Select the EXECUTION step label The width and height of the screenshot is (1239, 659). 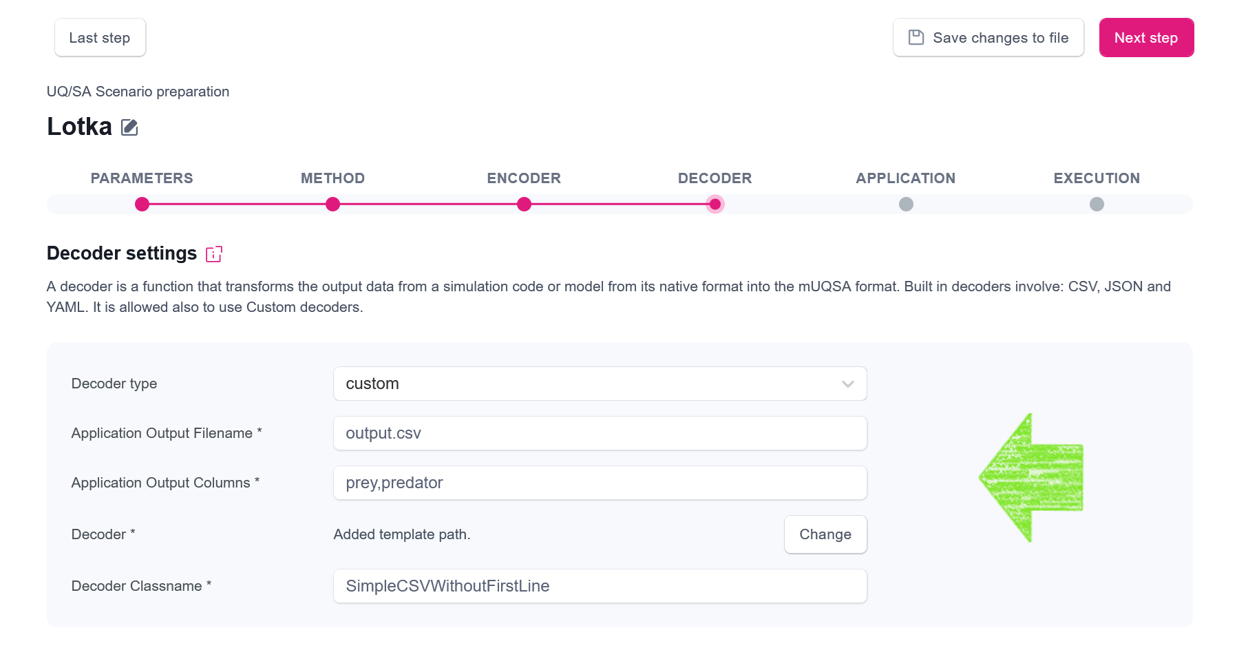1097,178
